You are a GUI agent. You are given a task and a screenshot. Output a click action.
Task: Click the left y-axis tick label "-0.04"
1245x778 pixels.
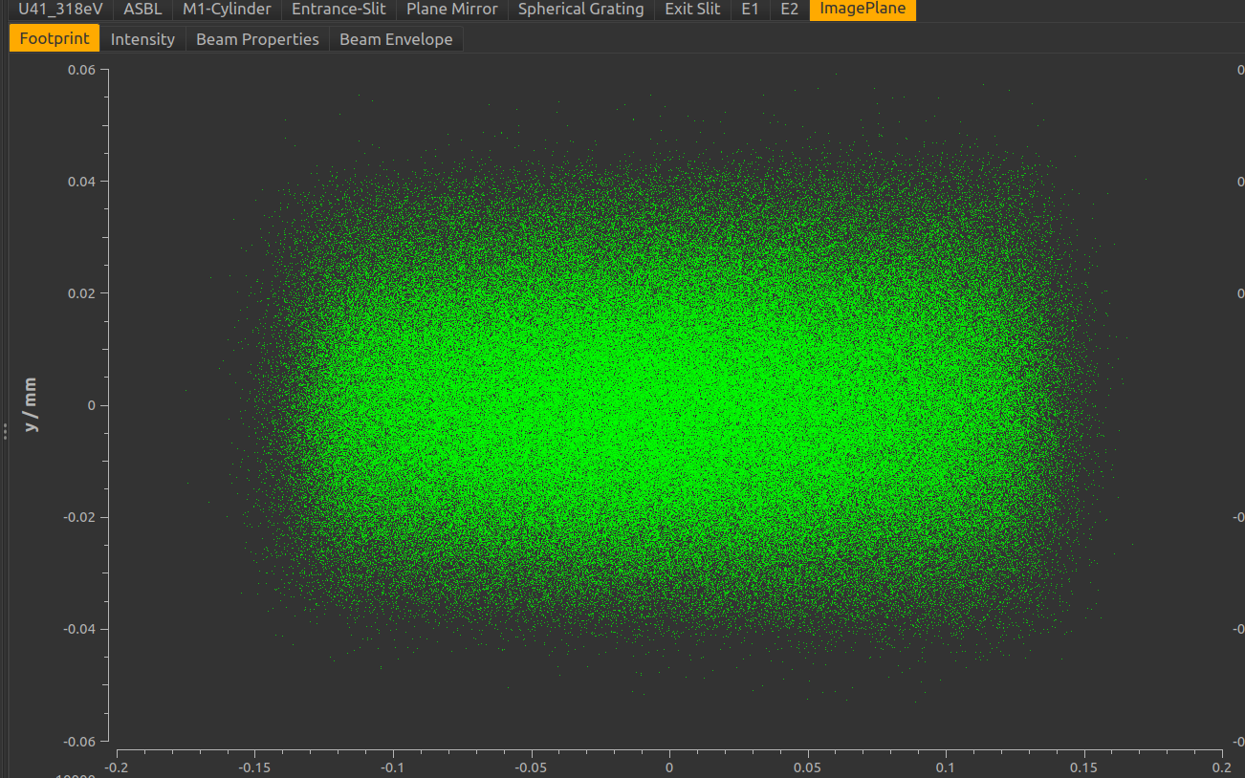point(77,629)
